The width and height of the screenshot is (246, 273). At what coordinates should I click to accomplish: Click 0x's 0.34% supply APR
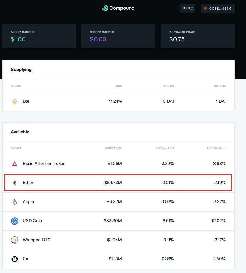point(168,259)
